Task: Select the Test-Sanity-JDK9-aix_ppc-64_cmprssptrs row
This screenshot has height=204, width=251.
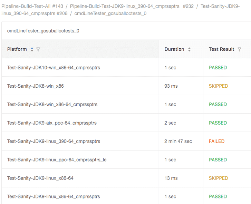Action: click(x=126, y=123)
